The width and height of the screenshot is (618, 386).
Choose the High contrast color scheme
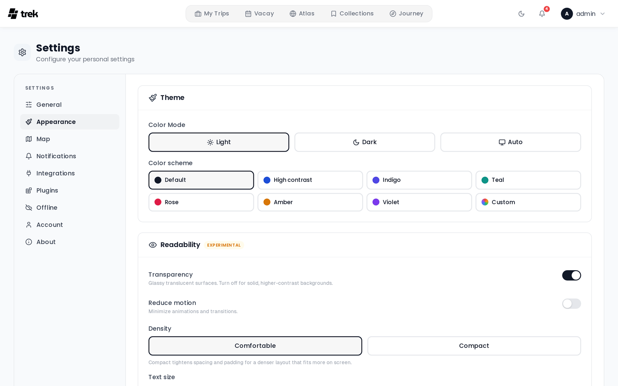(x=310, y=180)
